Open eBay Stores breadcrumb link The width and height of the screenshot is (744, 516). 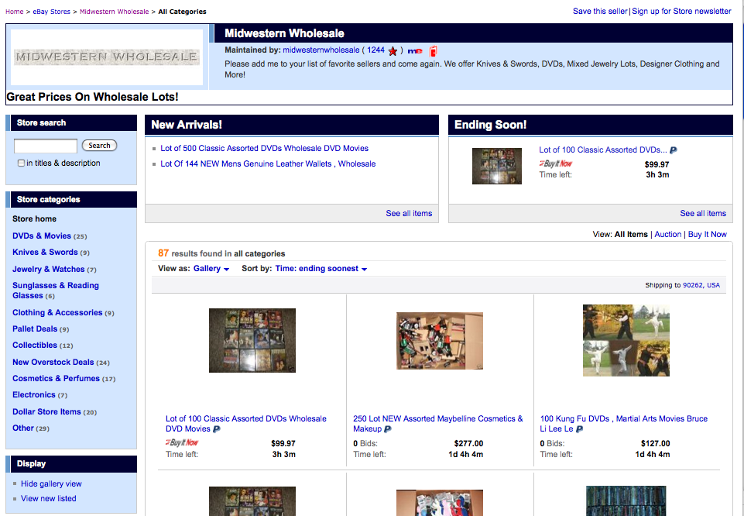[x=51, y=12]
